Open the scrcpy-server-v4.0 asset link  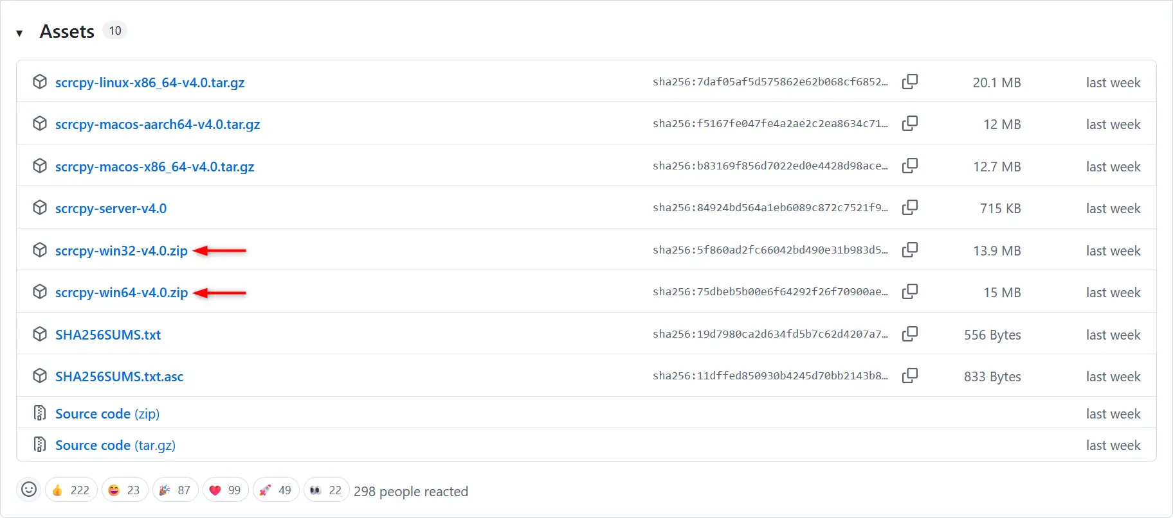point(111,208)
